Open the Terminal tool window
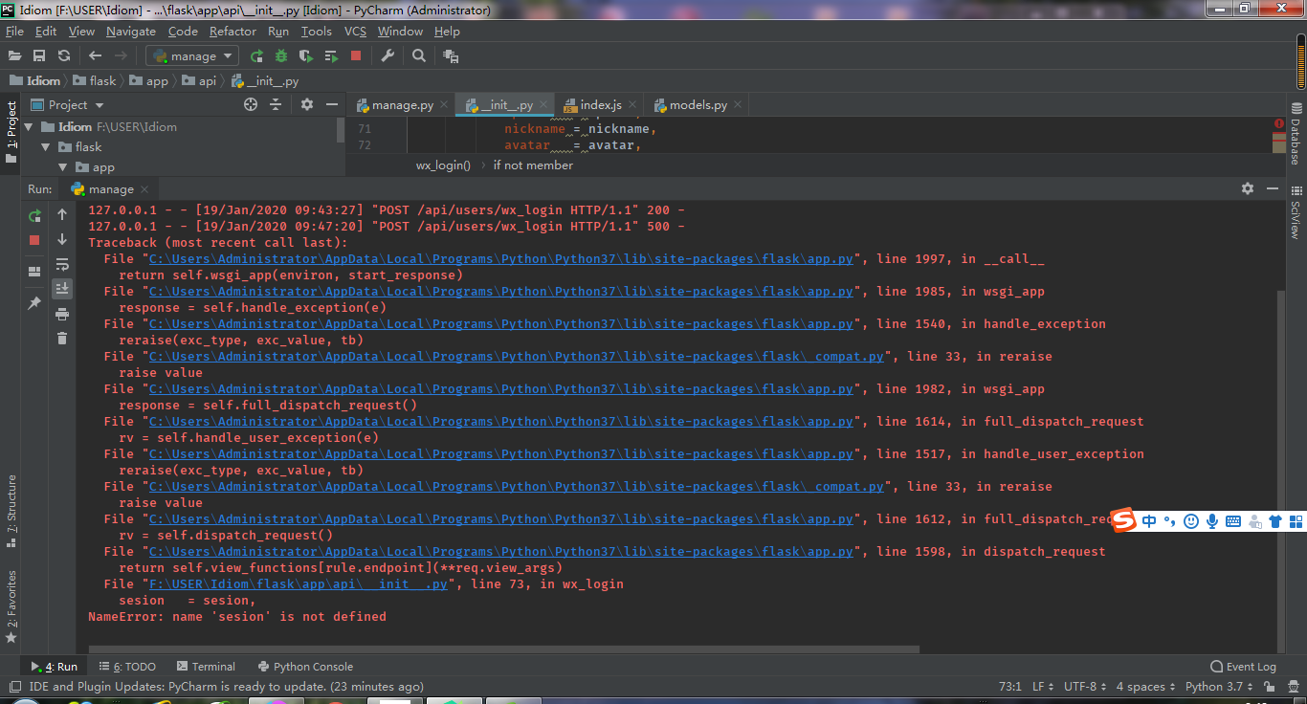 click(206, 667)
